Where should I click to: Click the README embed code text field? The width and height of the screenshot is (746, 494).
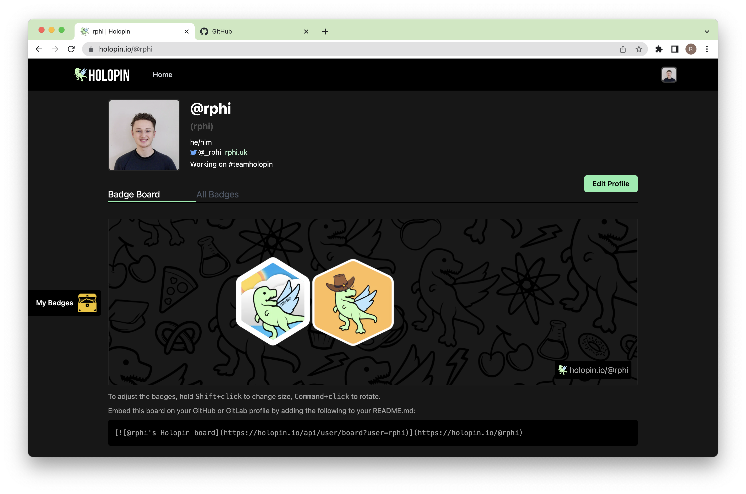tap(372, 433)
